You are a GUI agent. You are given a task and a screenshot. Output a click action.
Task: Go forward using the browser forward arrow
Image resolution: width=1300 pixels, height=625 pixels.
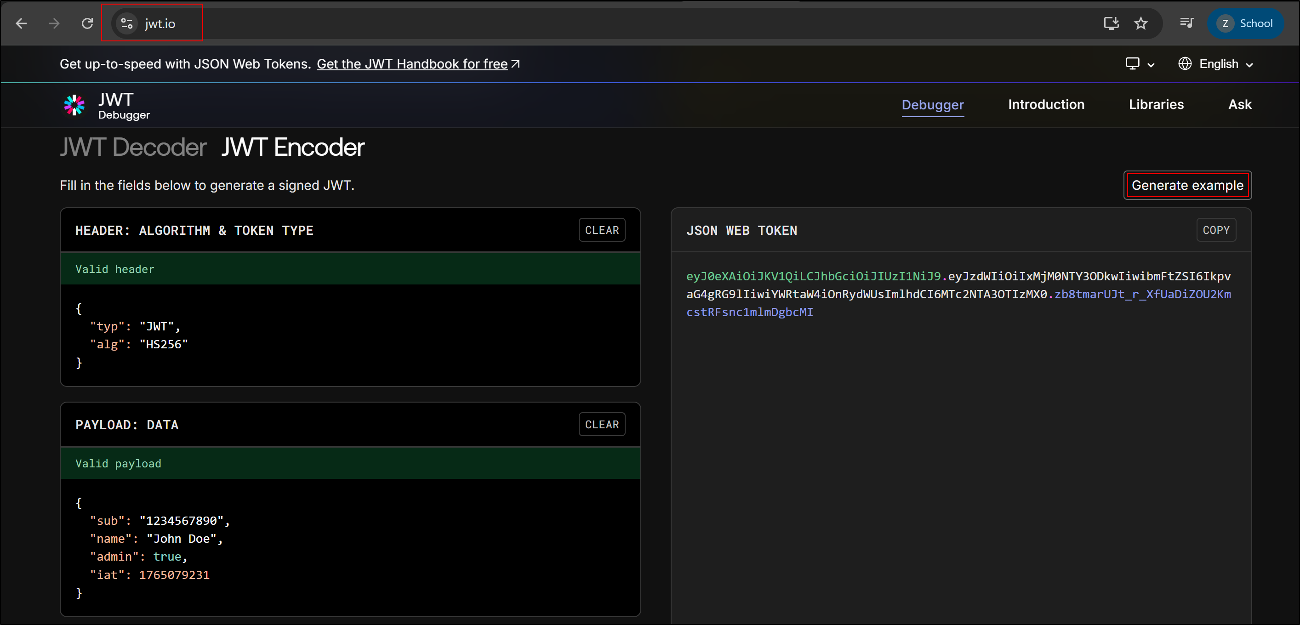point(53,23)
